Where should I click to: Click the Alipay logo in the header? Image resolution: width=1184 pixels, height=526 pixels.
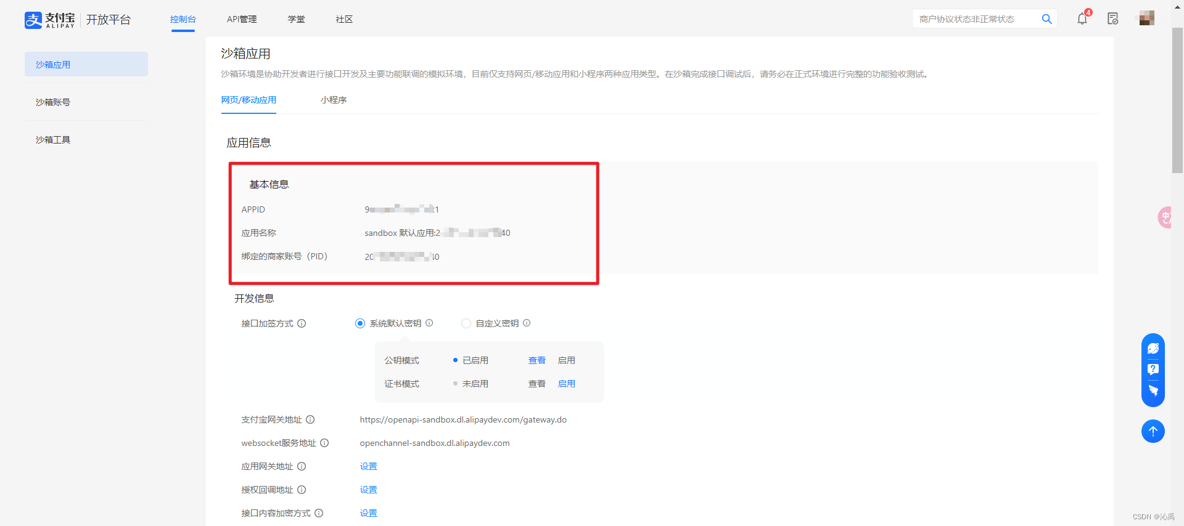49,20
